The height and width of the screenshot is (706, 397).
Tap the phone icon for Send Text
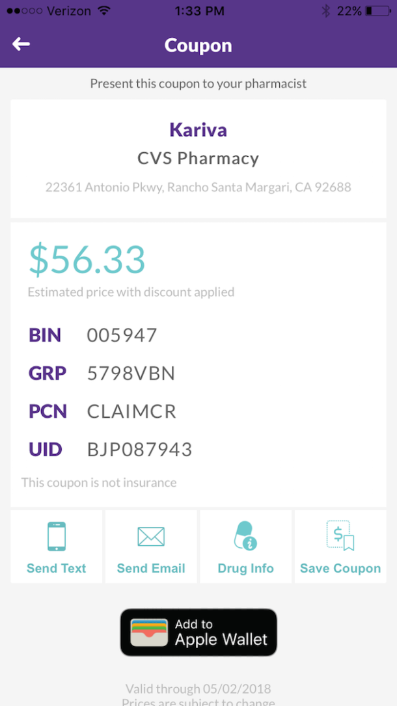click(x=57, y=537)
